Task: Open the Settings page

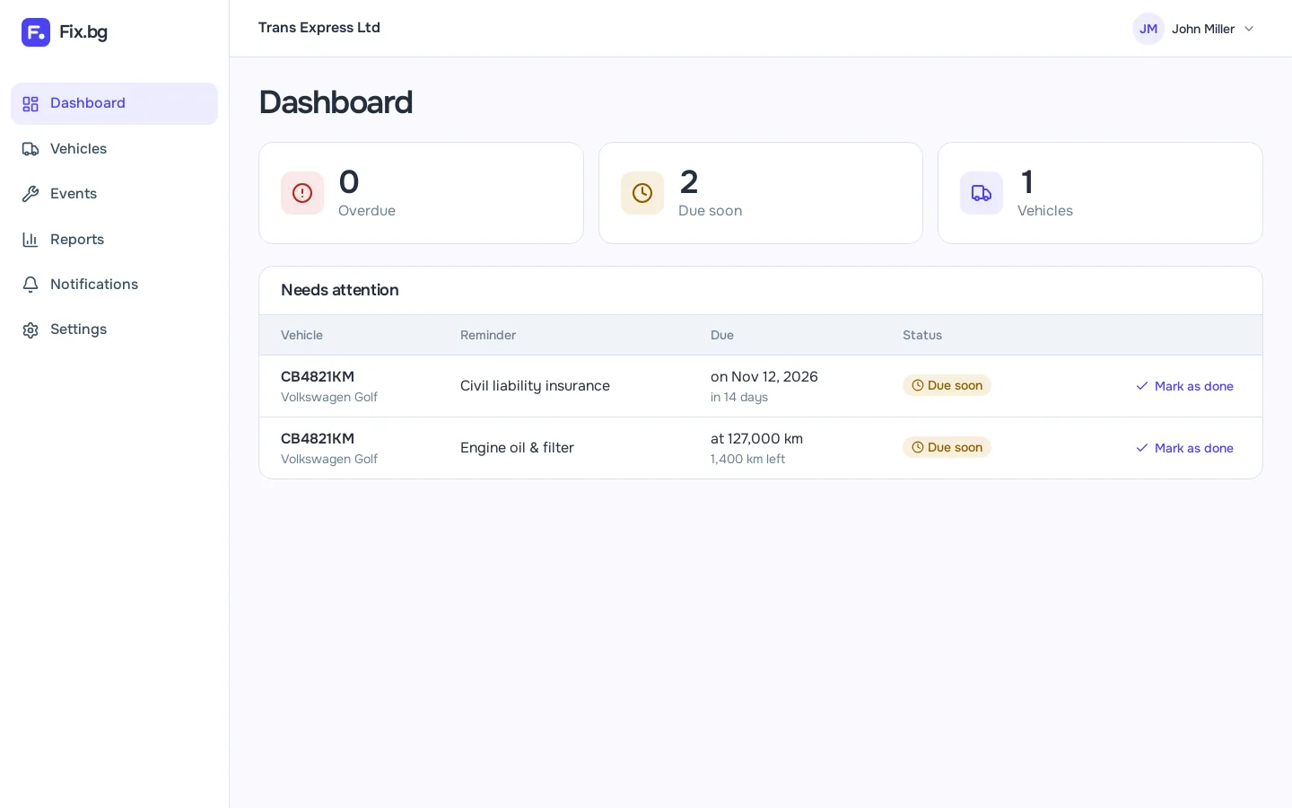Action: click(x=114, y=329)
